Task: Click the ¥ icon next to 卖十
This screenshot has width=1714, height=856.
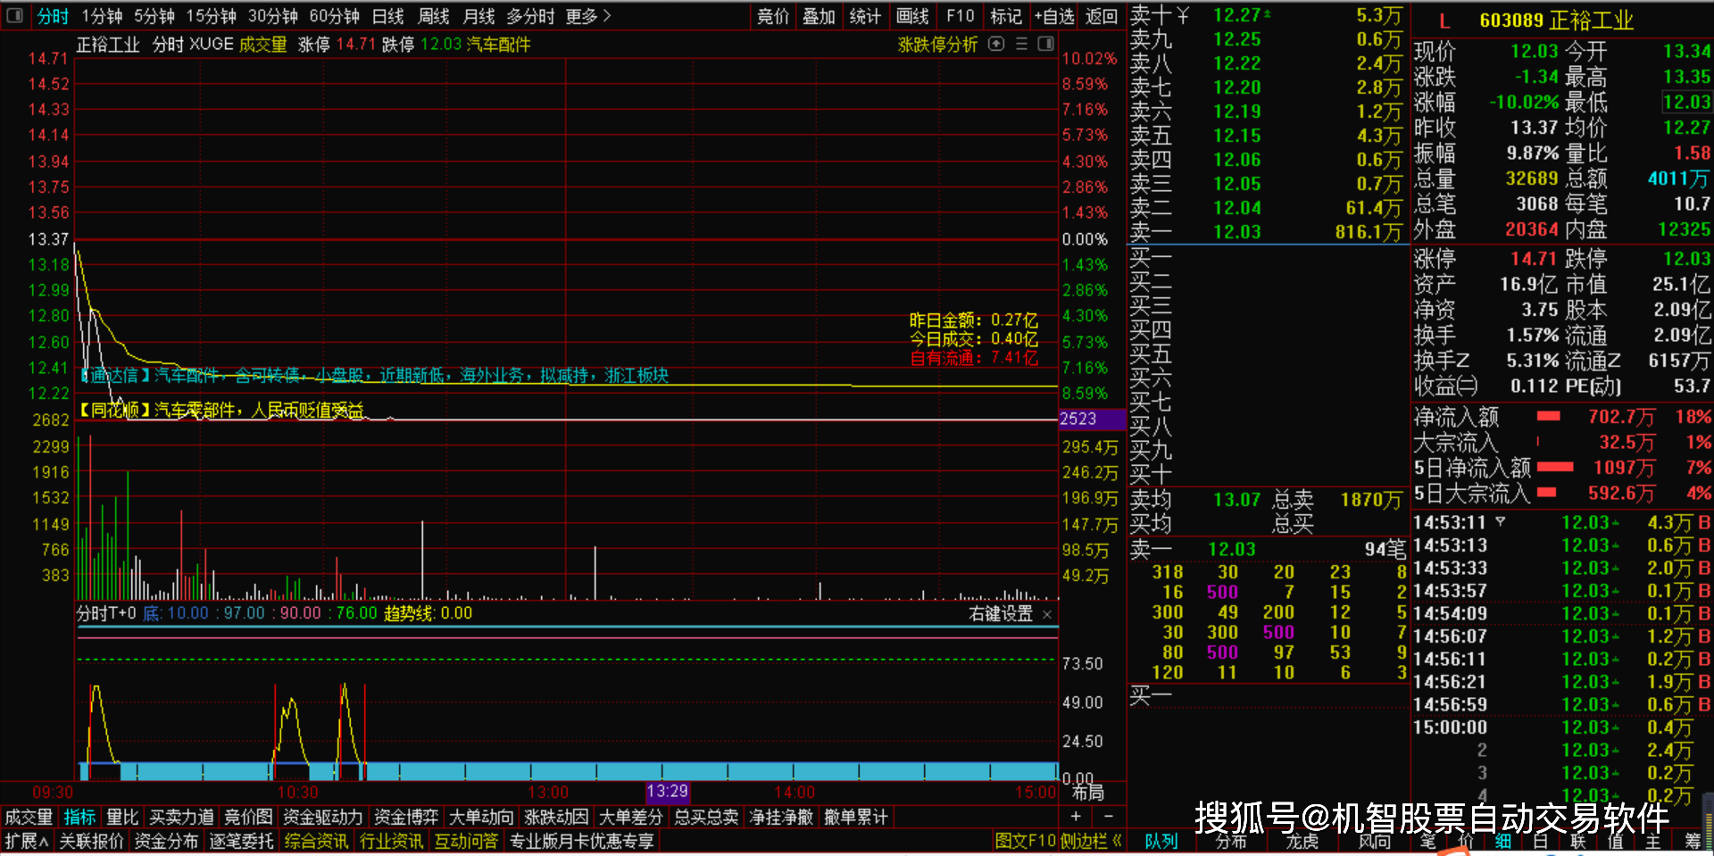Action: (x=1183, y=15)
